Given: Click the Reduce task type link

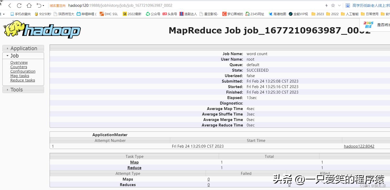Looking at the screenshot, I should 134,168.
